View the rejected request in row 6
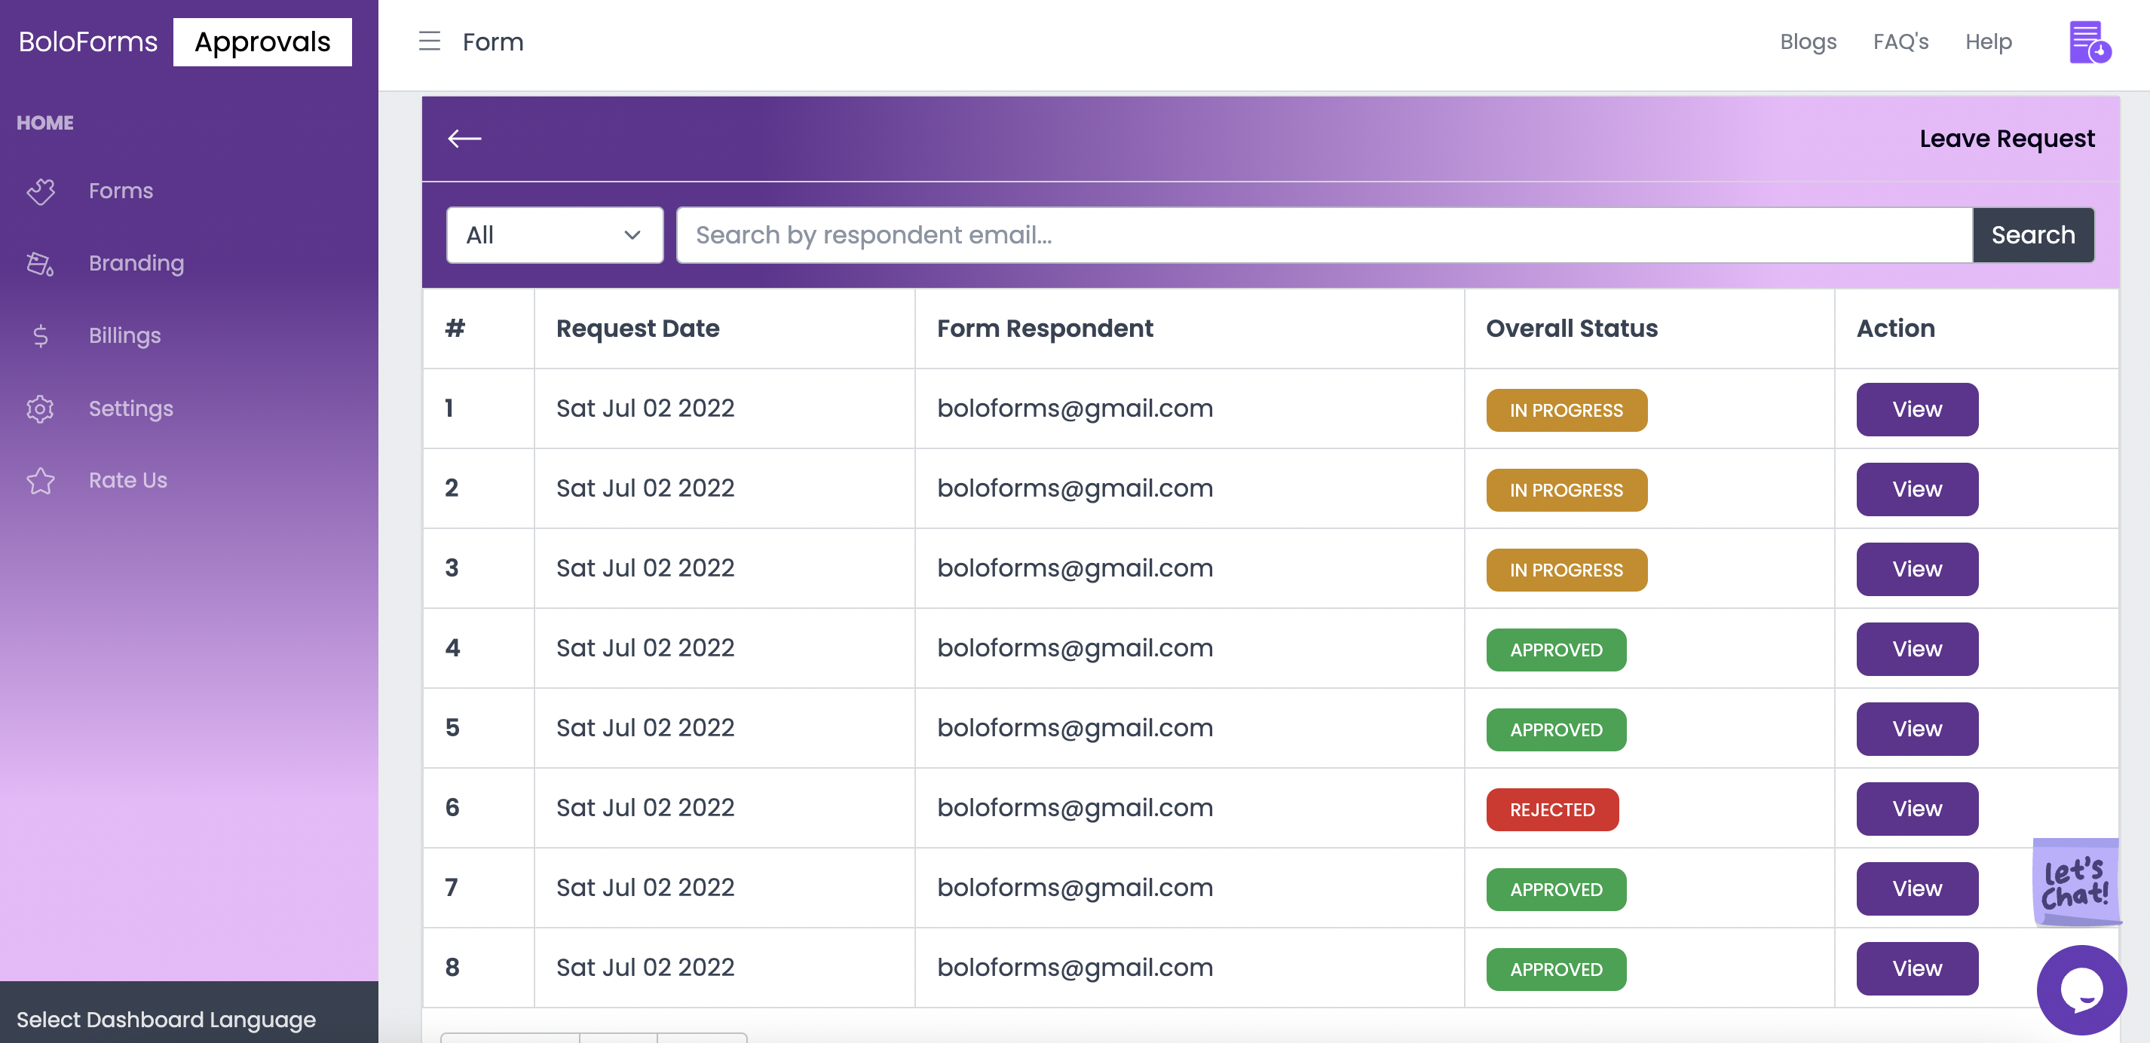This screenshot has width=2150, height=1043. [x=1916, y=809]
